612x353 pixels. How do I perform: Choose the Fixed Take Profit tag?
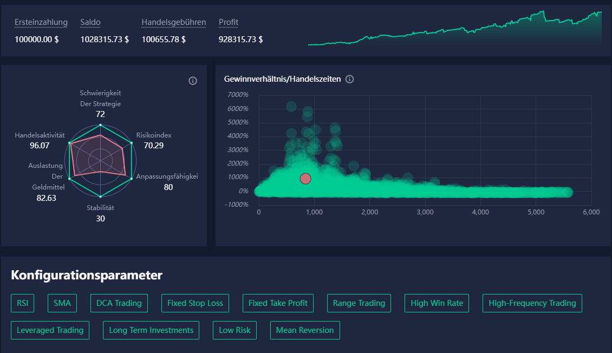[x=278, y=303]
